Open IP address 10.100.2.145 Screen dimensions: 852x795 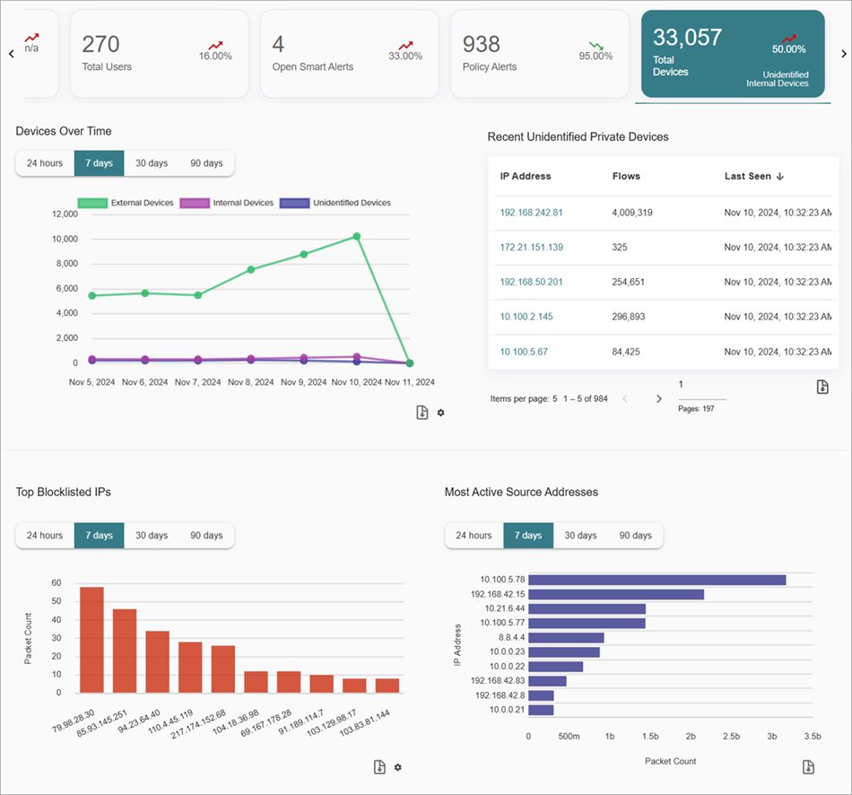(526, 317)
